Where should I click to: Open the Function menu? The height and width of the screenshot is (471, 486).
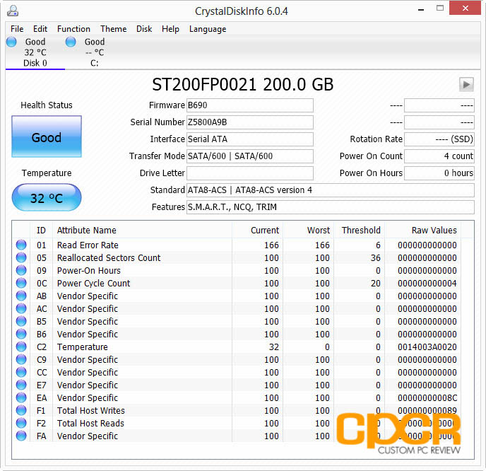[73, 29]
